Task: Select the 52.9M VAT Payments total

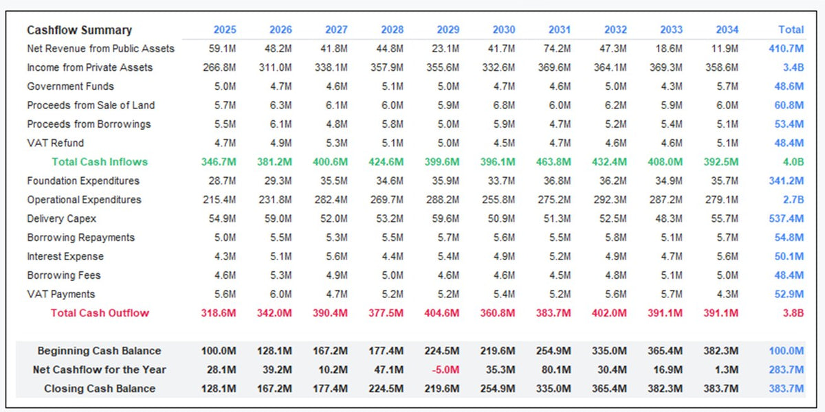Action: tap(789, 294)
